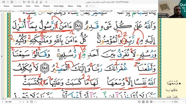186x104 pixels.
Task: Click the verse 285 ornament marker
Action: (44, 68)
